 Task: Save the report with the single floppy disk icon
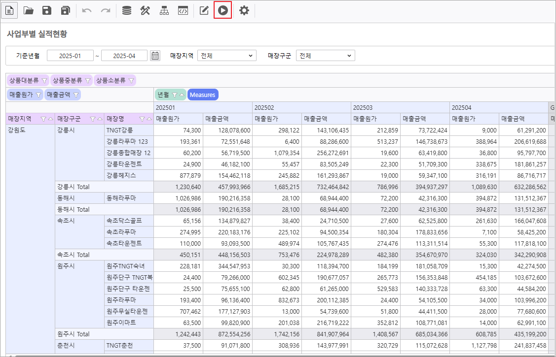coord(47,10)
